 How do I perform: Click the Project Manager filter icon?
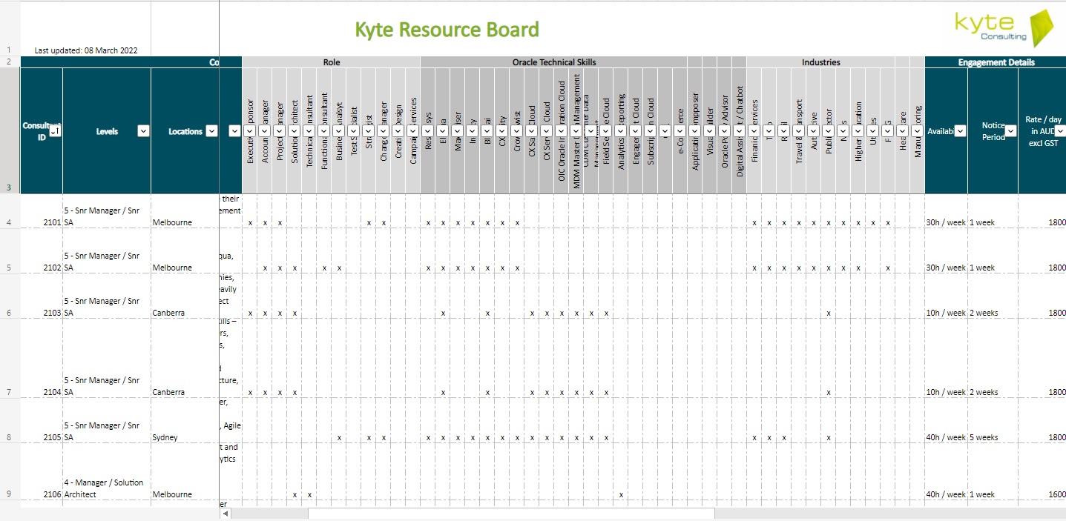click(279, 131)
